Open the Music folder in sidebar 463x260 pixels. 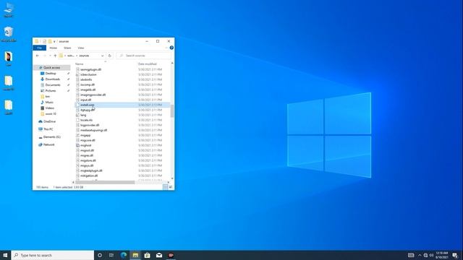[49, 103]
